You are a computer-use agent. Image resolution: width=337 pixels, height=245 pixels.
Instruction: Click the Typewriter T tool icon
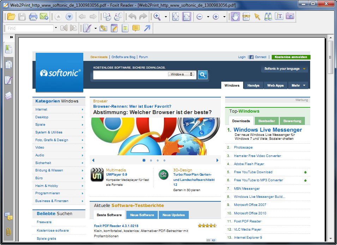point(125,28)
